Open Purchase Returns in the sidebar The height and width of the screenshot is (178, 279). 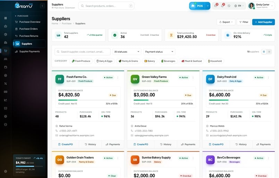click(x=29, y=36)
